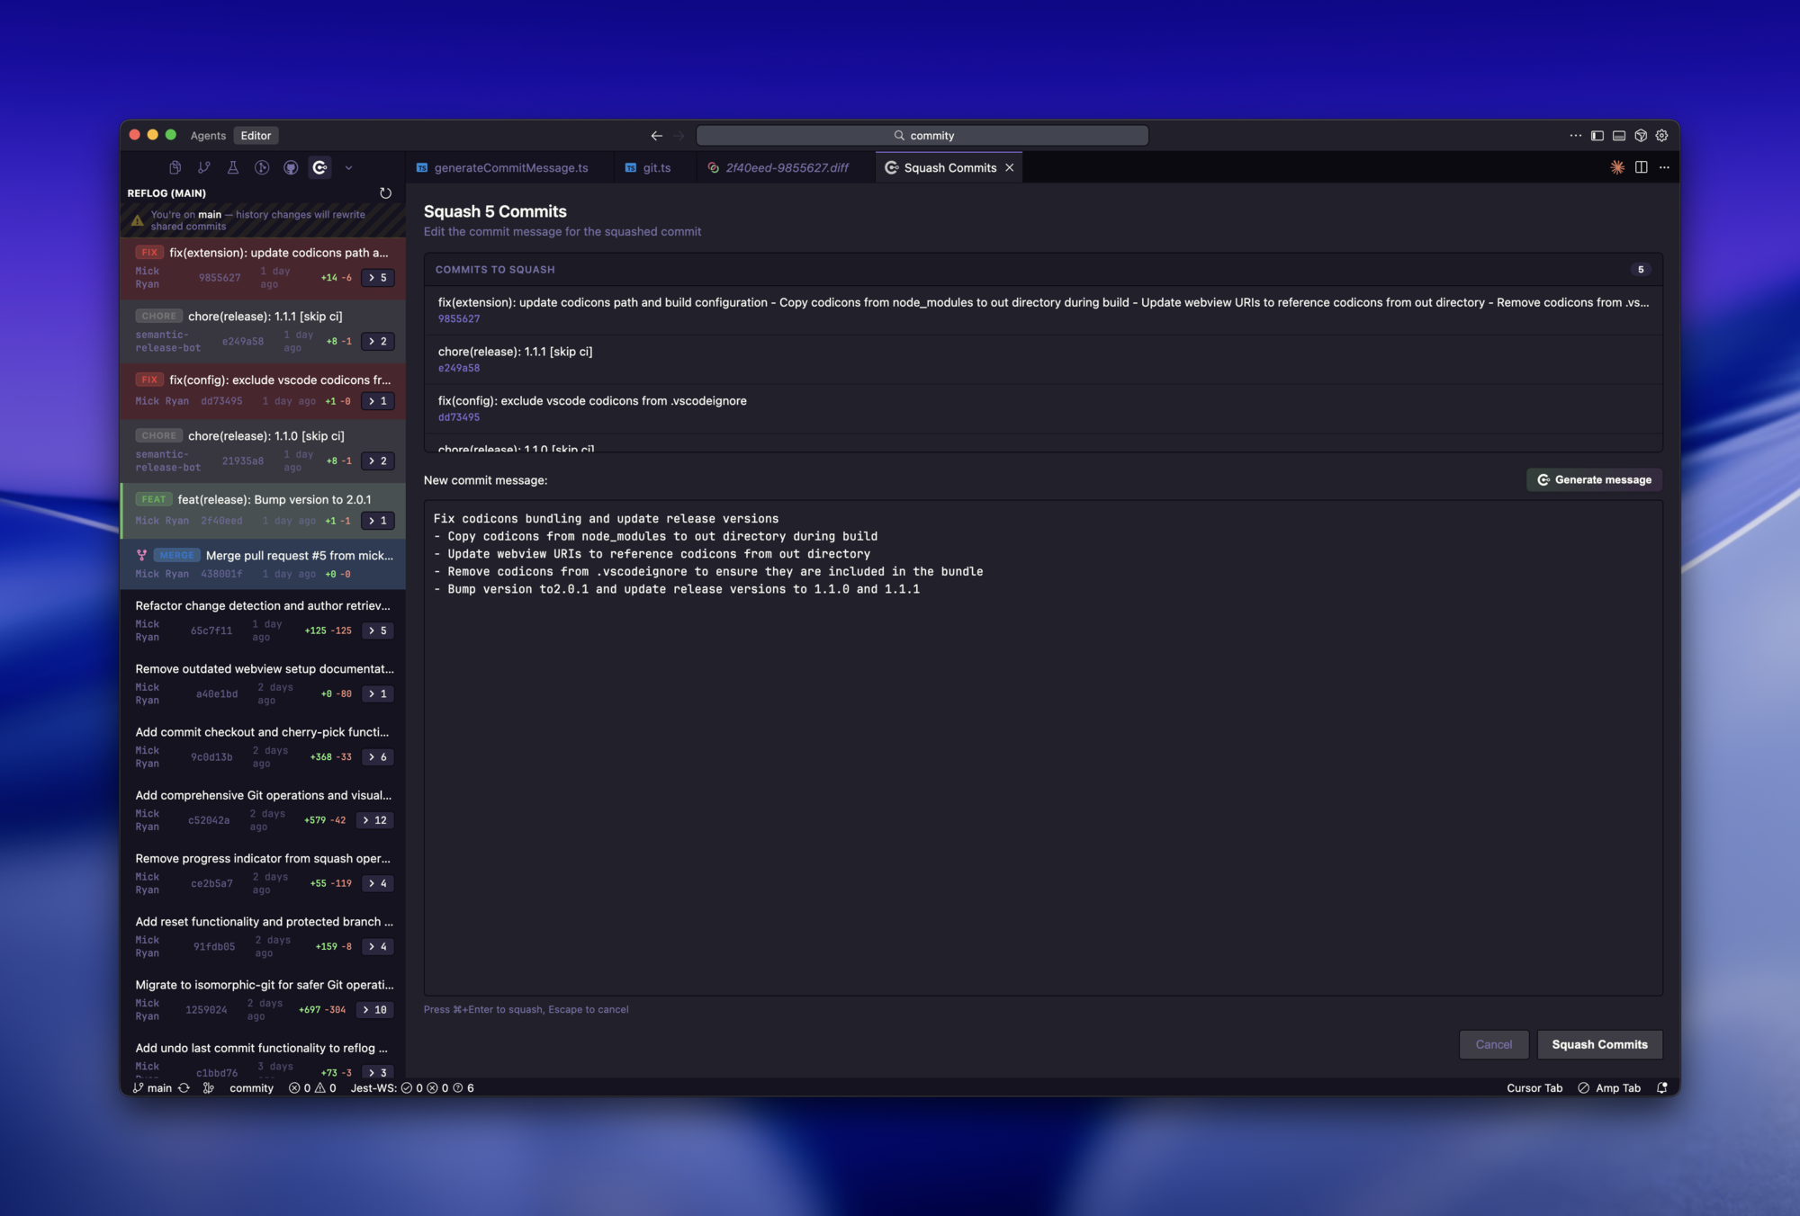Expand files of fix(extension) commit 9855627
The image size is (1800, 1216).
pyautogui.click(x=378, y=278)
